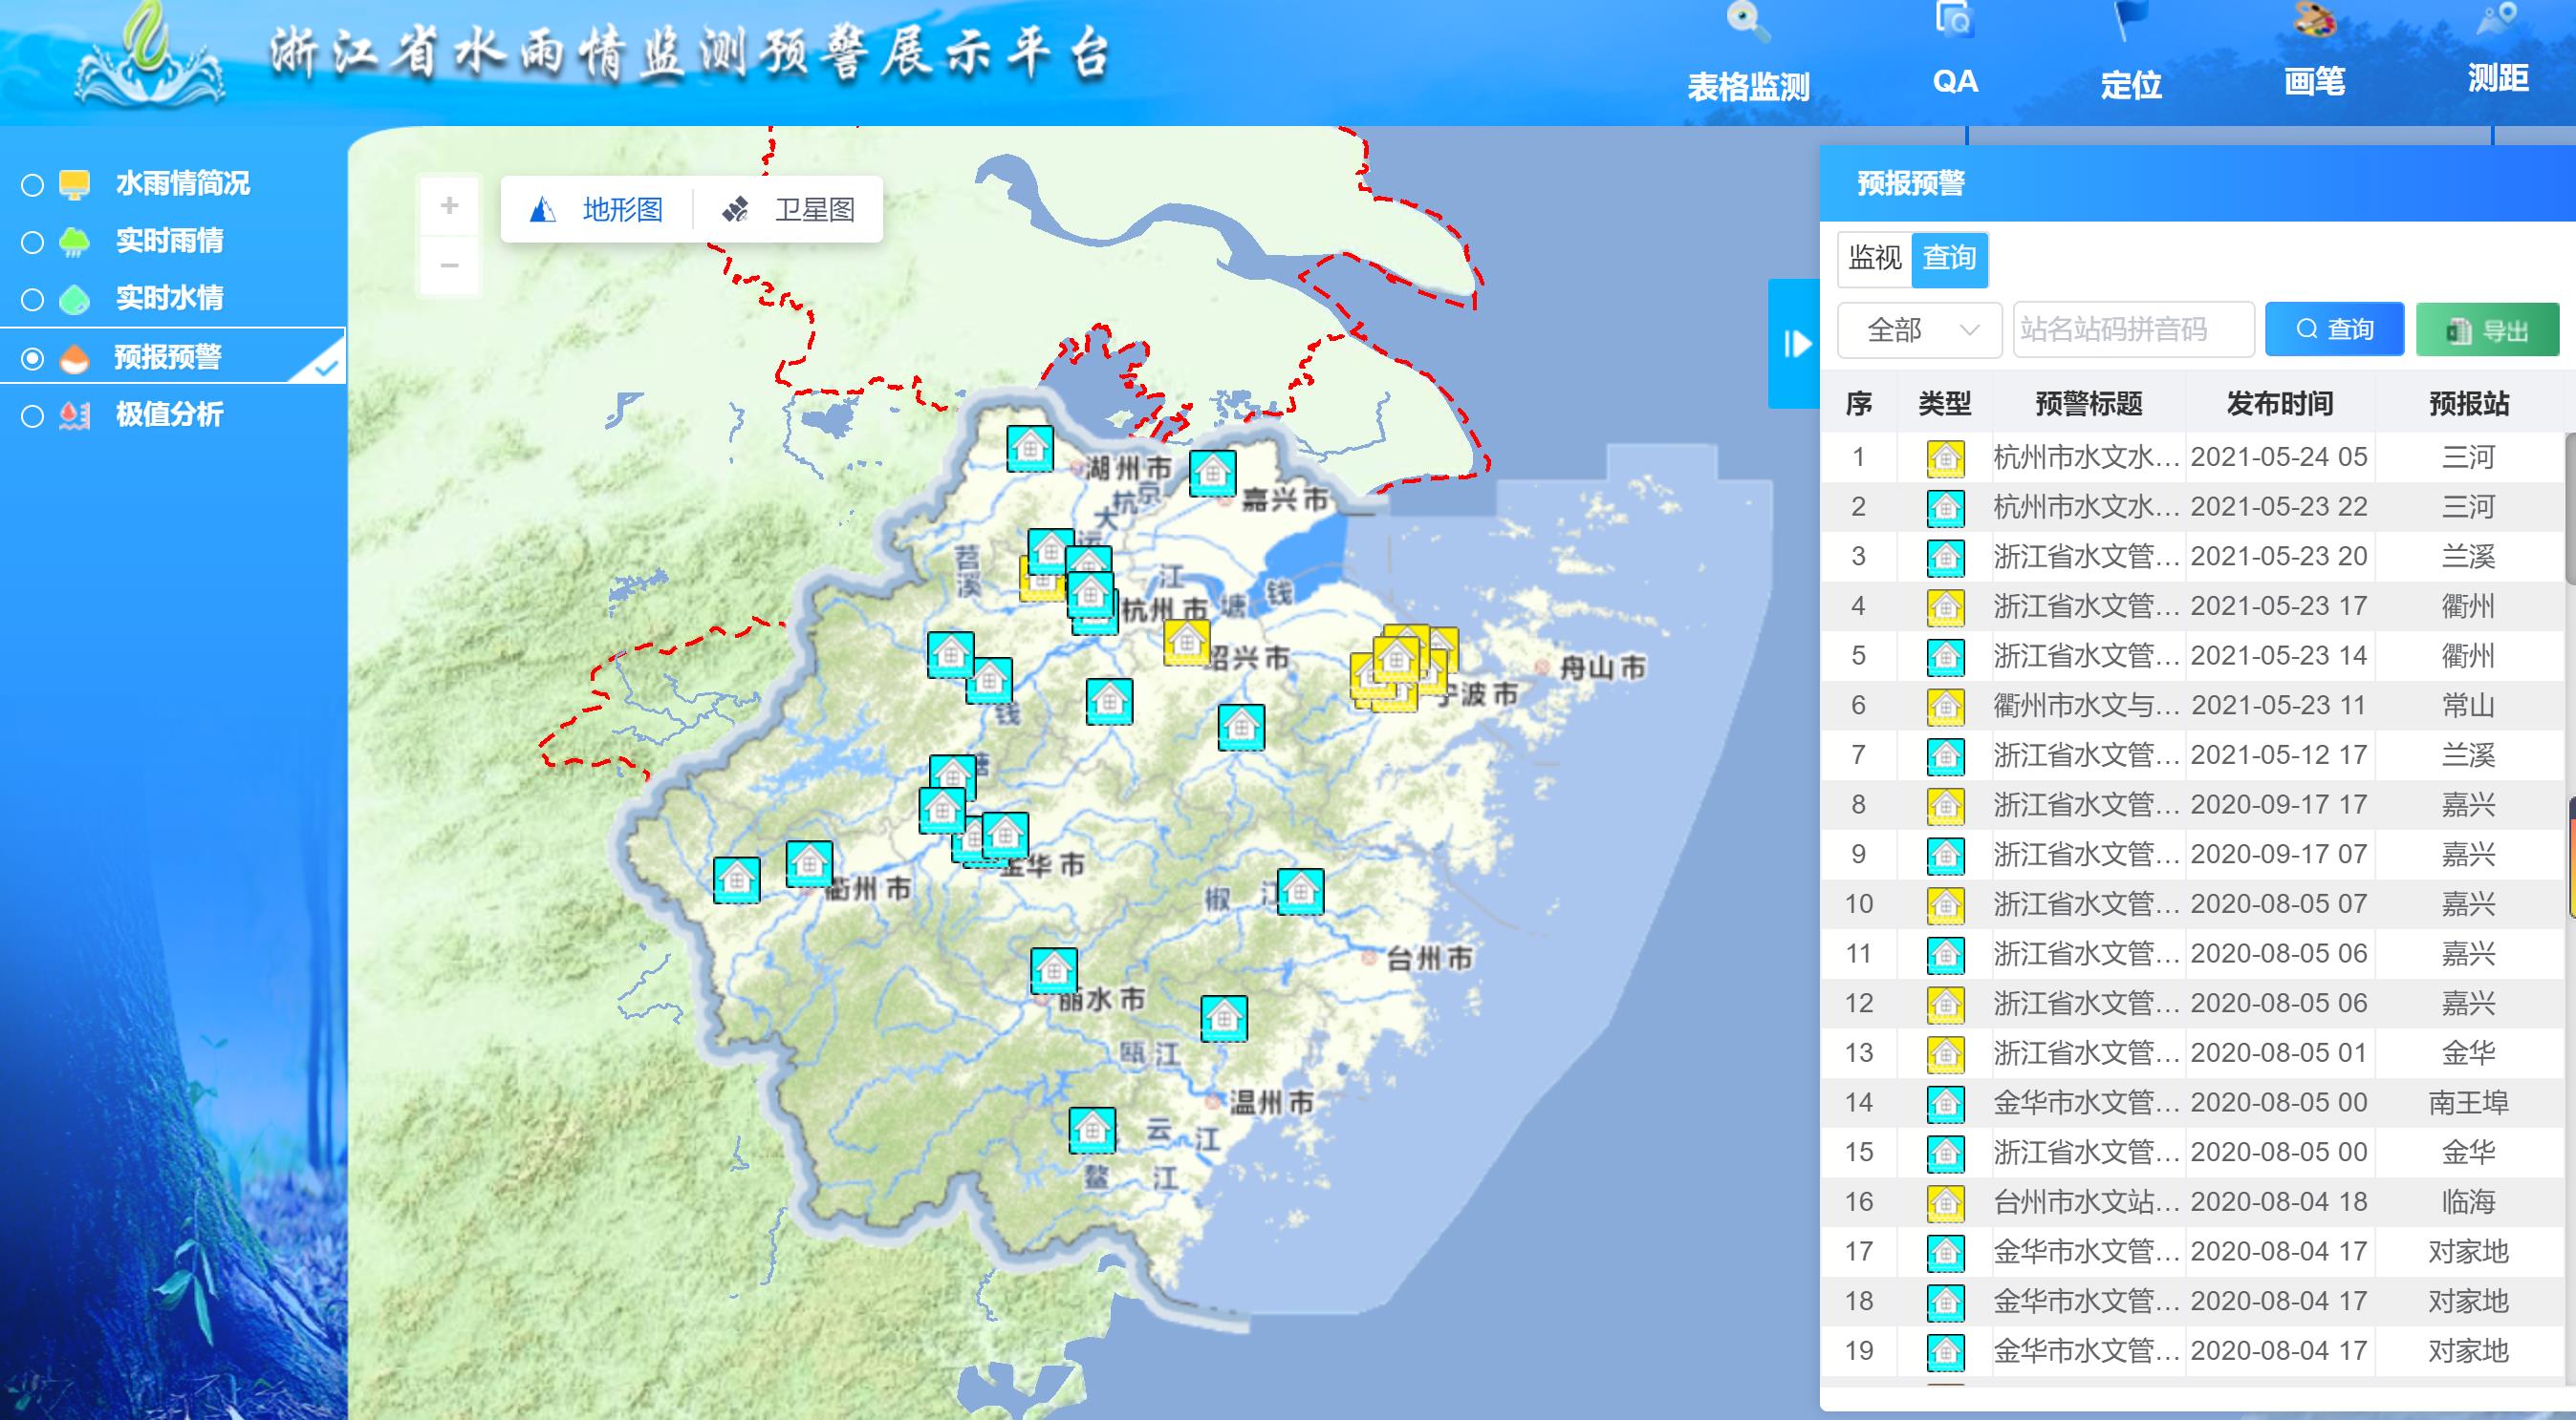Viewport: 2576px width, 1420px height.
Task: Zoom out the map with minus button
Action: [449, 265]
